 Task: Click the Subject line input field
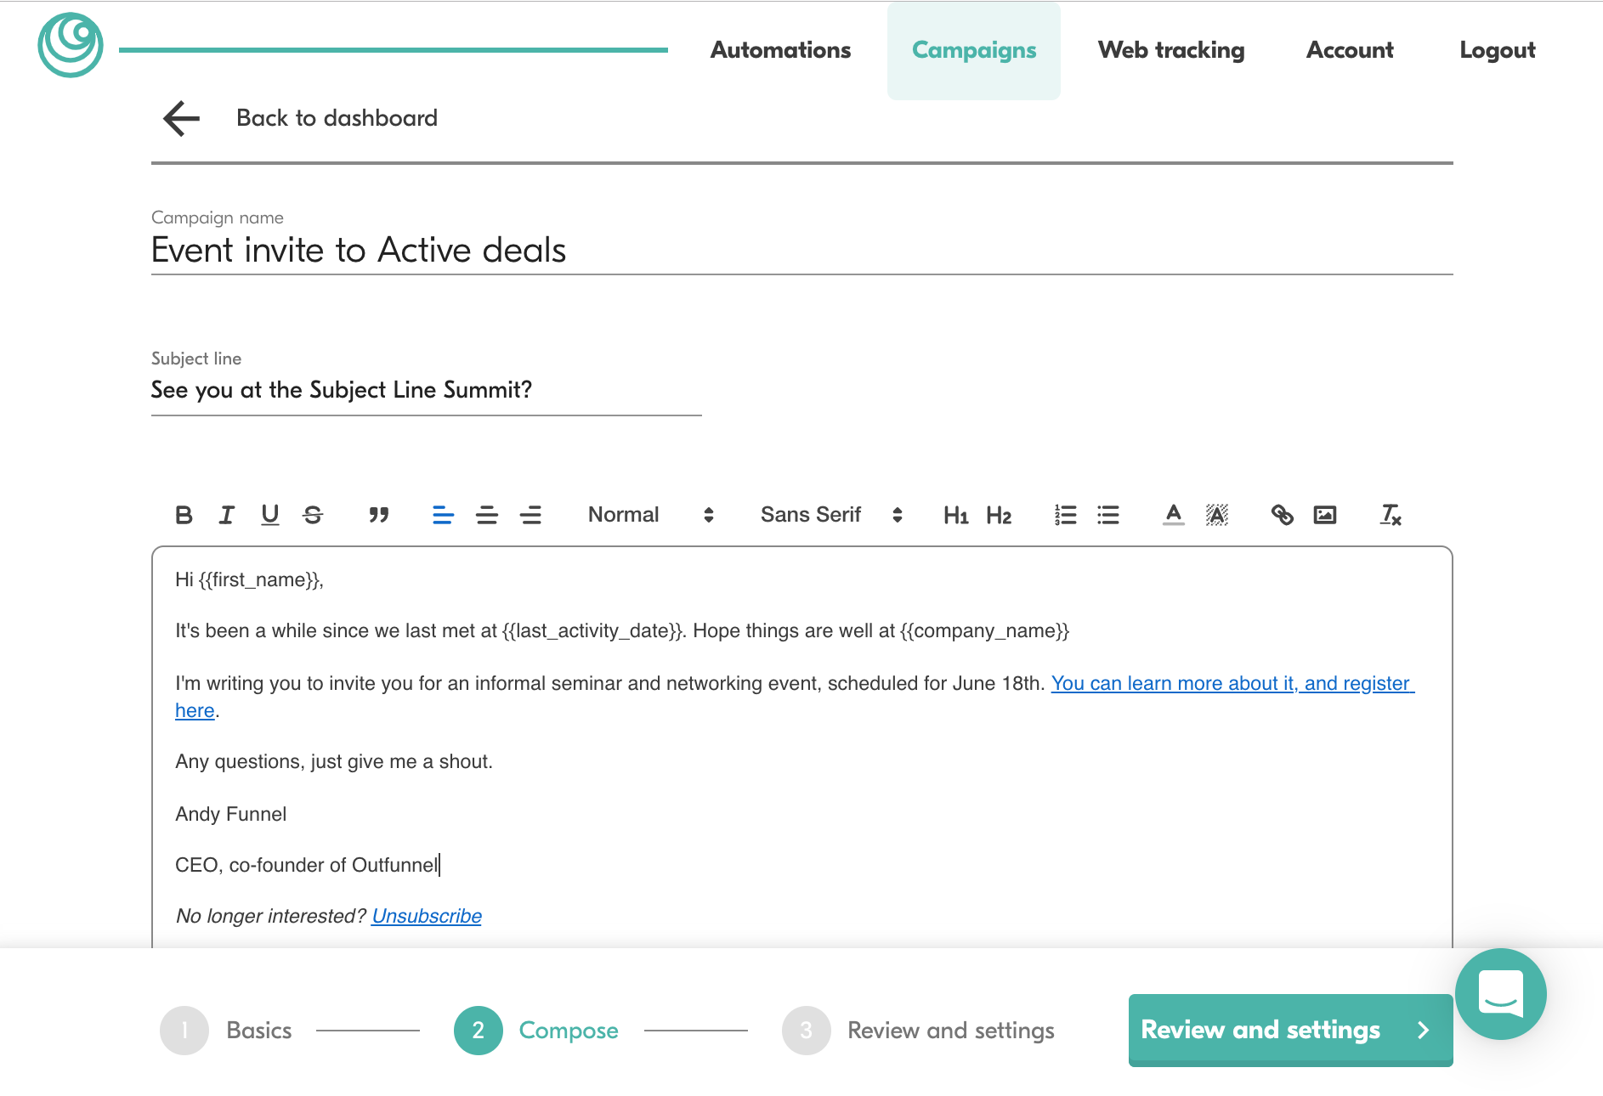pyautogui.click(x=426, y=390)
